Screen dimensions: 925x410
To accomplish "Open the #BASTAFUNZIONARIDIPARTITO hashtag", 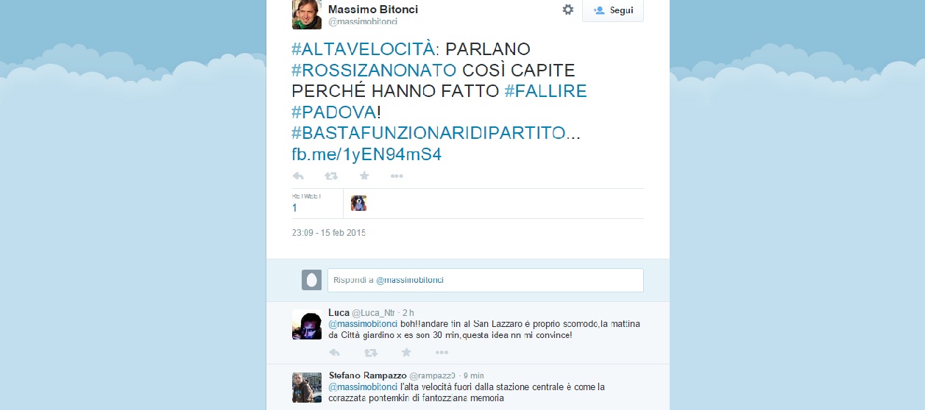I will tap(428, 133).
